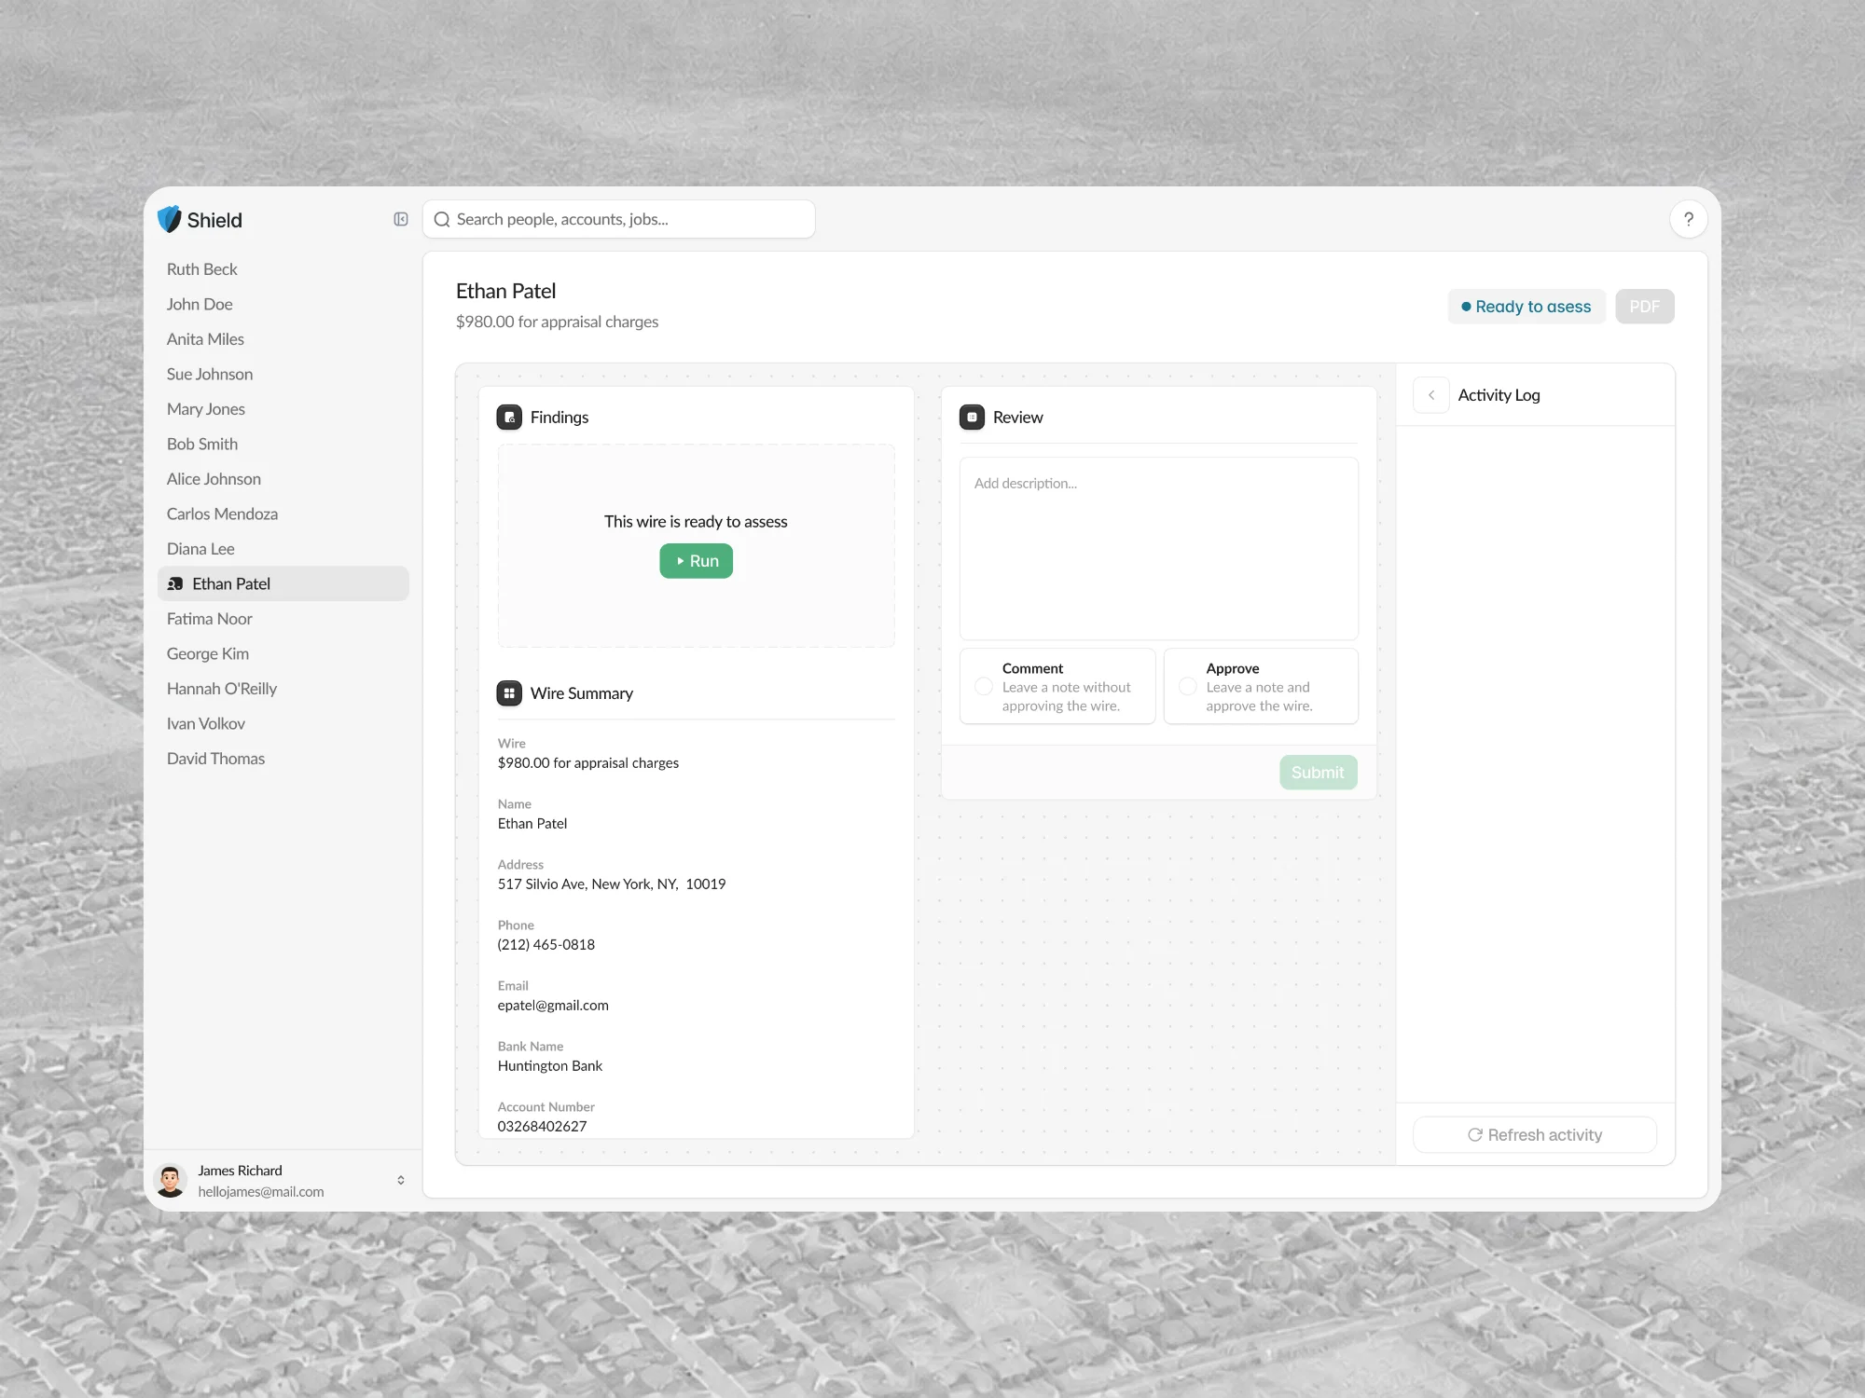This screenshot has height=1398, width=1865.
Task: Download the PDF
Action: pyautogui.click(x=1644, y=307)
